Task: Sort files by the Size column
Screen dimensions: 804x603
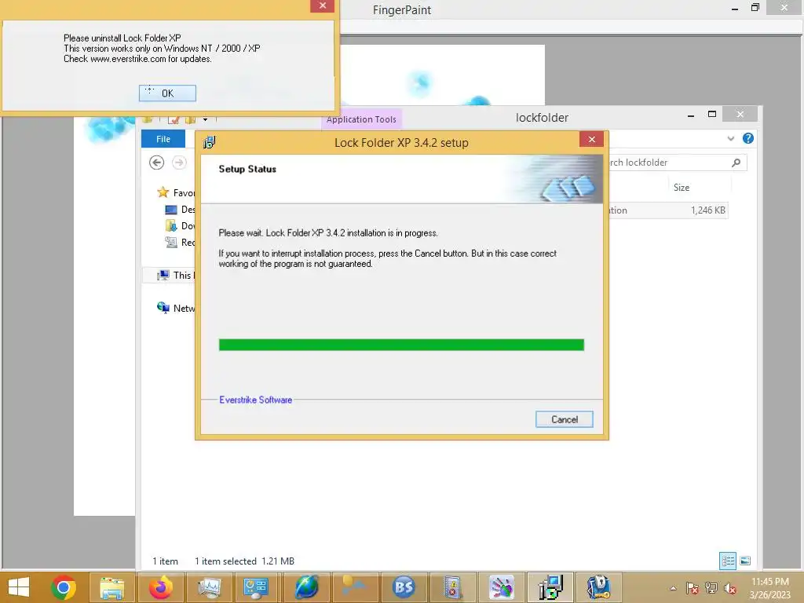Action: pos(681,187)
